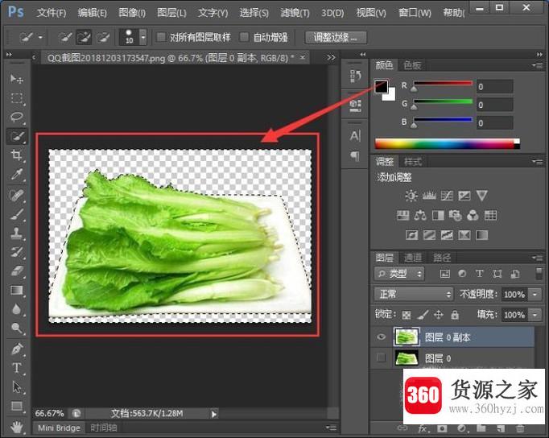Select the Horizontal Type tool
The height and width of the screenshot is (438, 549).
pos(16,368)
